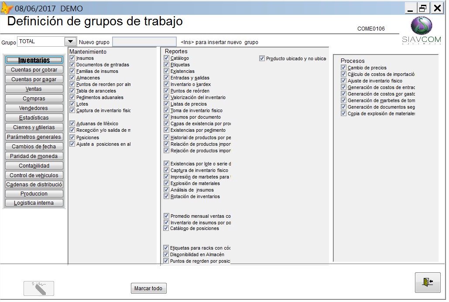Image resolution: width=449 pixels, height=302 pixels.
Task: Open Parámetros generales module
Action: 34,137
